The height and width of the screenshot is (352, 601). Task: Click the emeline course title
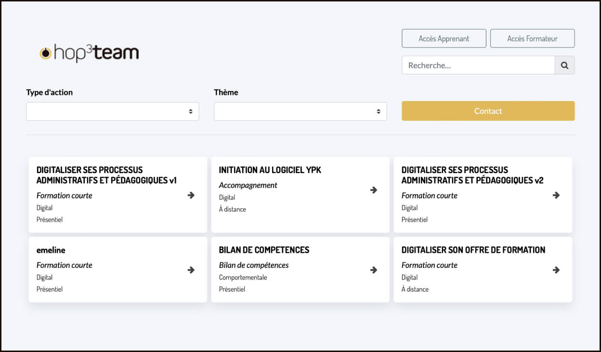pos(51,250)
